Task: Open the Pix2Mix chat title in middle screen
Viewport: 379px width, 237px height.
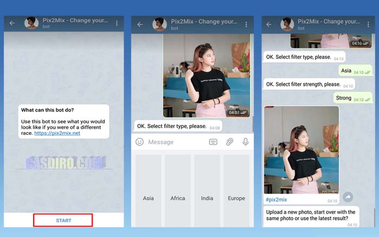Action: click(204, 22)
